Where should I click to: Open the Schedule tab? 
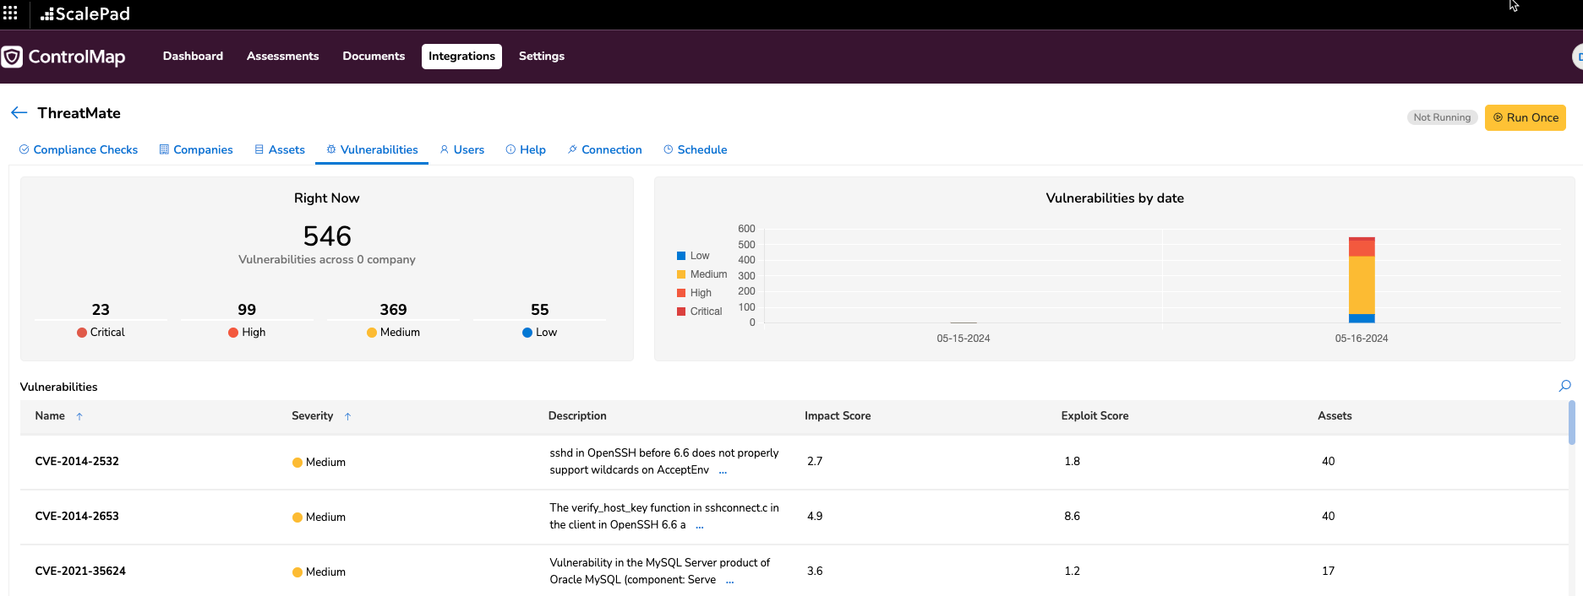(695, 149)
